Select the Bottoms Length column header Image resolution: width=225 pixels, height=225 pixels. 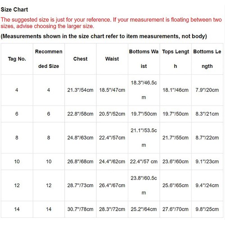point(207,59)
